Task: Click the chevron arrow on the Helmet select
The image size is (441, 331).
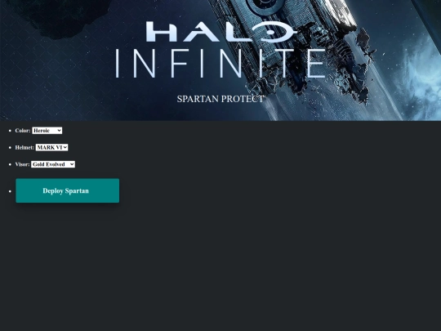Action: coord(65,147)
